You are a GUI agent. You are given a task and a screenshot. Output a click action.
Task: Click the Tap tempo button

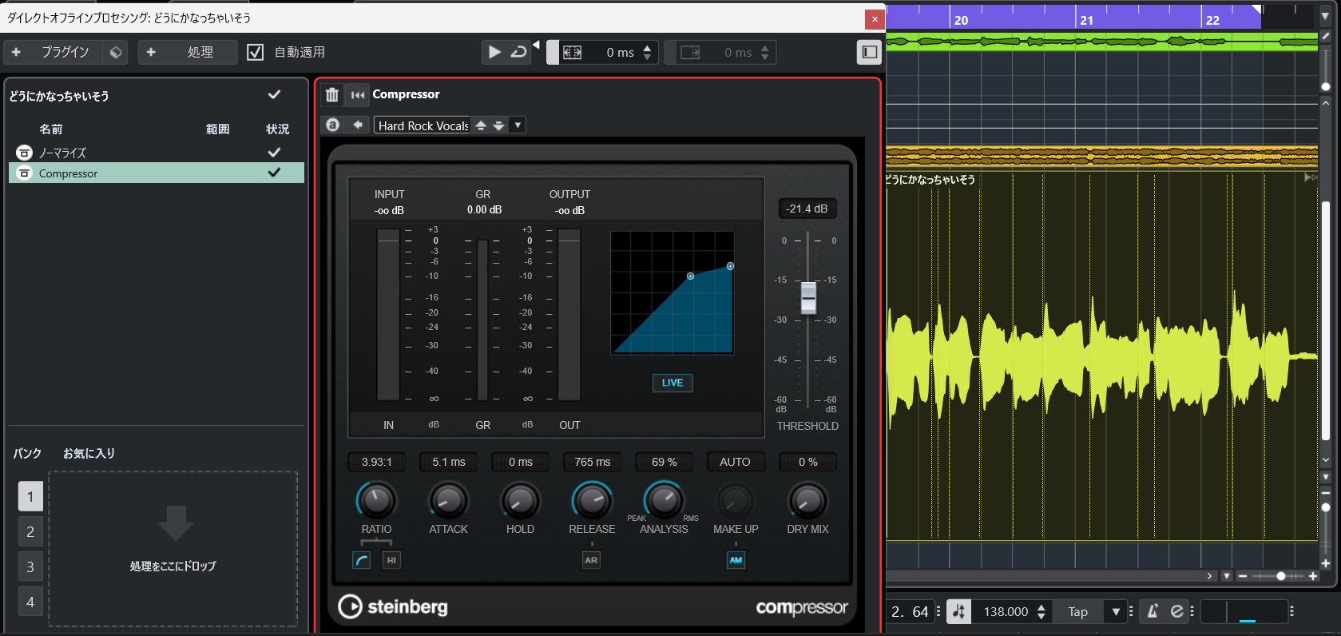point(1078,612)
